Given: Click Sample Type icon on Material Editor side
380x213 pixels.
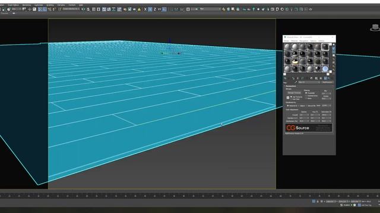Looking at the screenshot, I should coord(334,45).
